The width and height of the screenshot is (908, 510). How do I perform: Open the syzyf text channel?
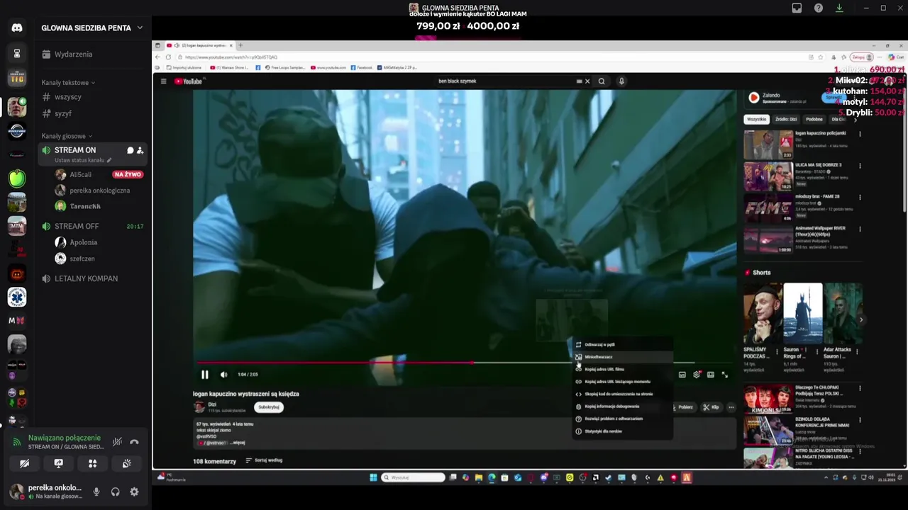tap(92, 113)
